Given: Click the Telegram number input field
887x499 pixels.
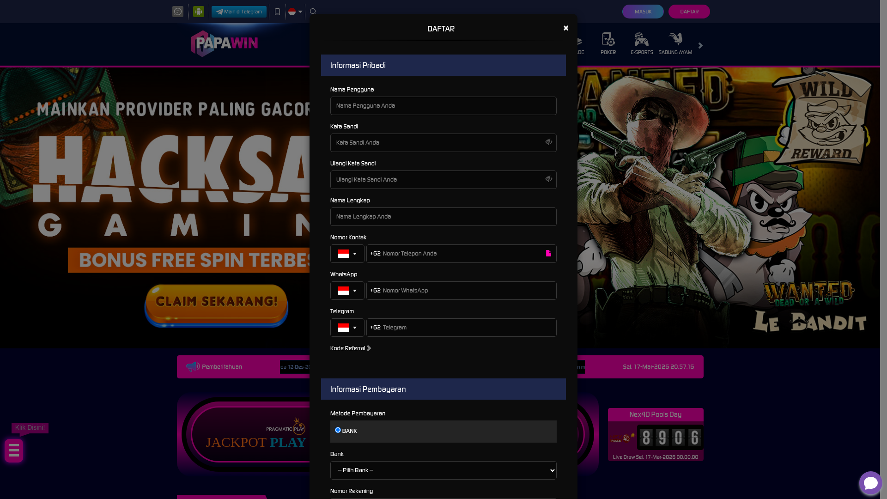Looking at the screenshot, I should (x=462, y=328).
